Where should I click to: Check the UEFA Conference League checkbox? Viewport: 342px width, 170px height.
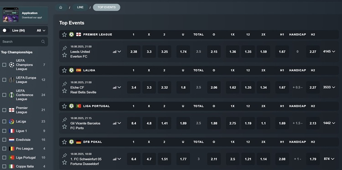point(4,95)
